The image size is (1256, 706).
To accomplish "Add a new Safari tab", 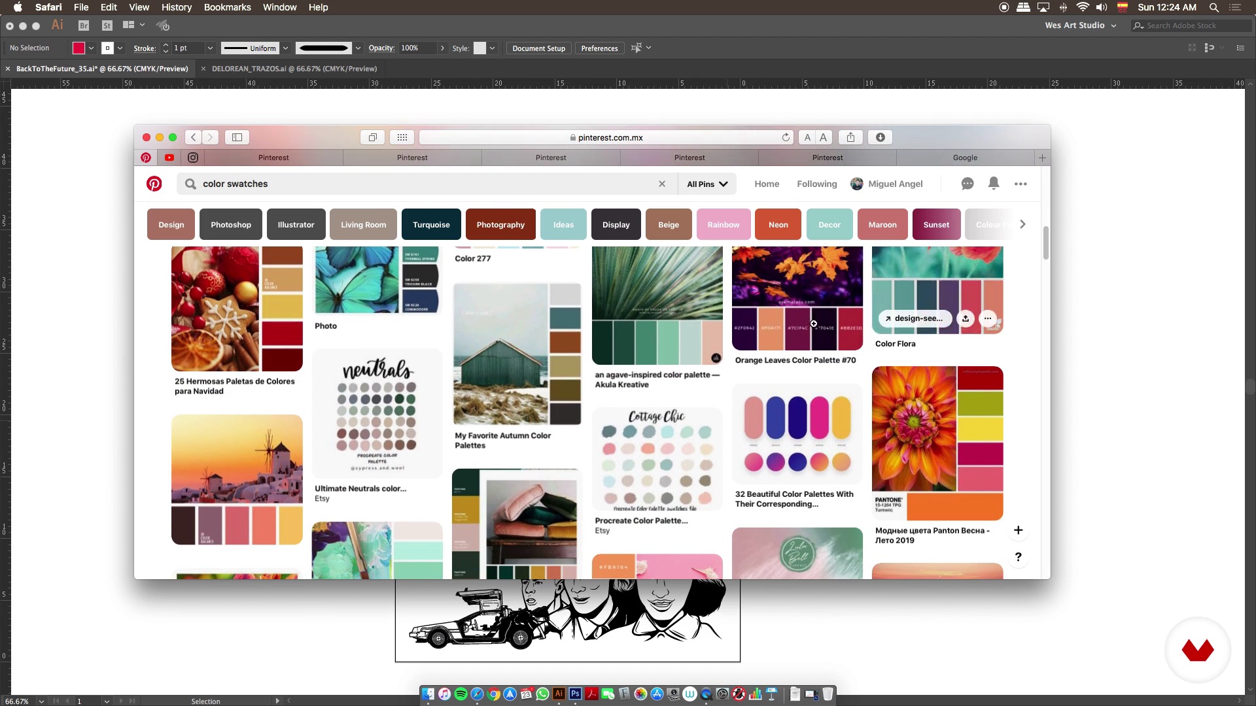I will 1042,158.
